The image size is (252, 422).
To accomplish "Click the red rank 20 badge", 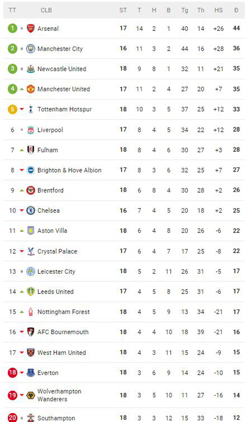I will (12, 418).
